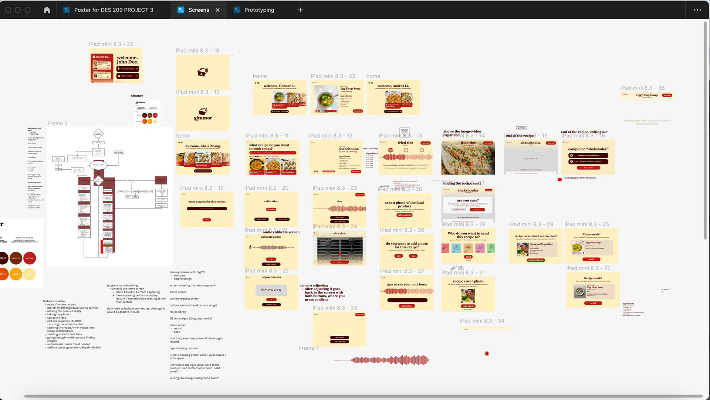Select the Frame 1 label

tap(57, 123)
